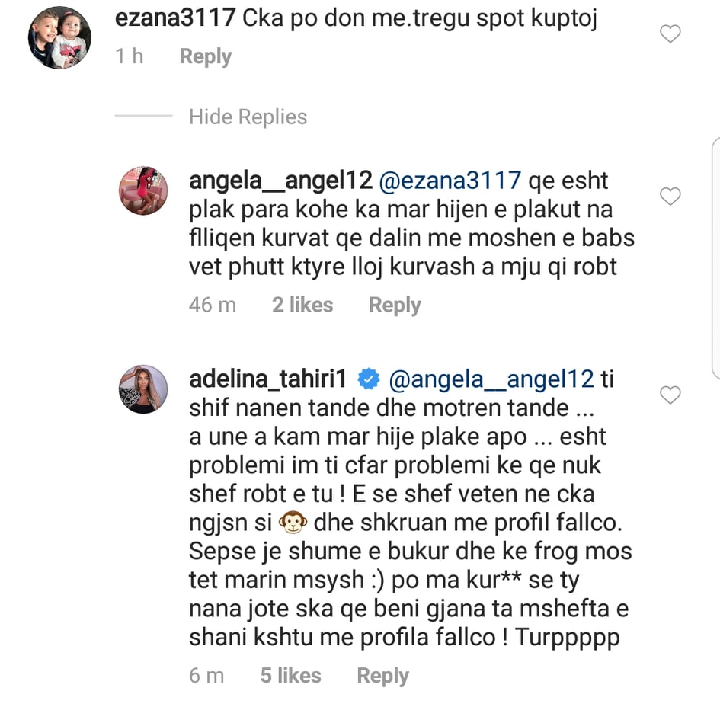Open the angela__angel12 username link
Viewport: 720px width, 707px height.
(x=281, y=181)
